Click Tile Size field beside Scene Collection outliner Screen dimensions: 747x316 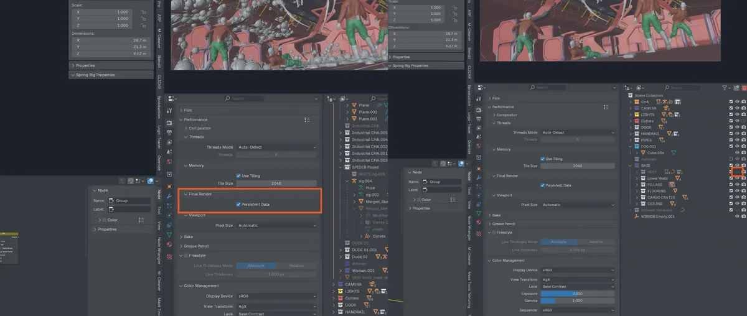point(578,165)
